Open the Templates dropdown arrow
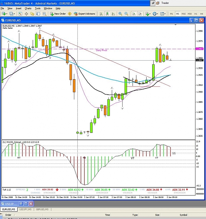 165,14
